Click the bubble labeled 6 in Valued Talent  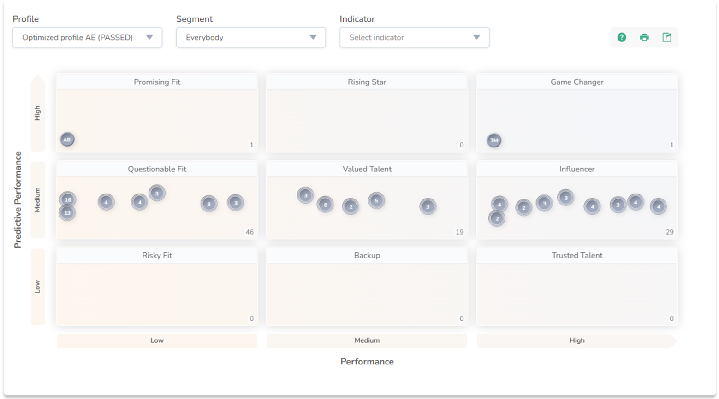(x=325, y=205)
